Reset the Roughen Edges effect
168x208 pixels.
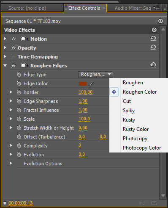point(153,65)
